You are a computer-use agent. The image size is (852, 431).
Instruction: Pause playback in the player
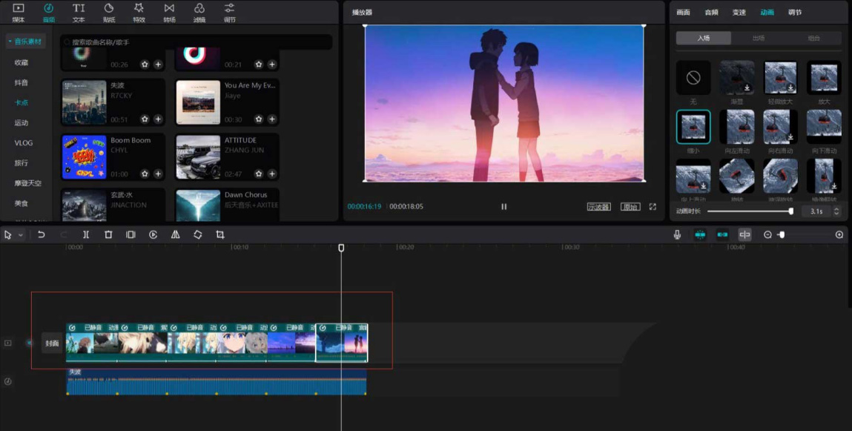504,207
